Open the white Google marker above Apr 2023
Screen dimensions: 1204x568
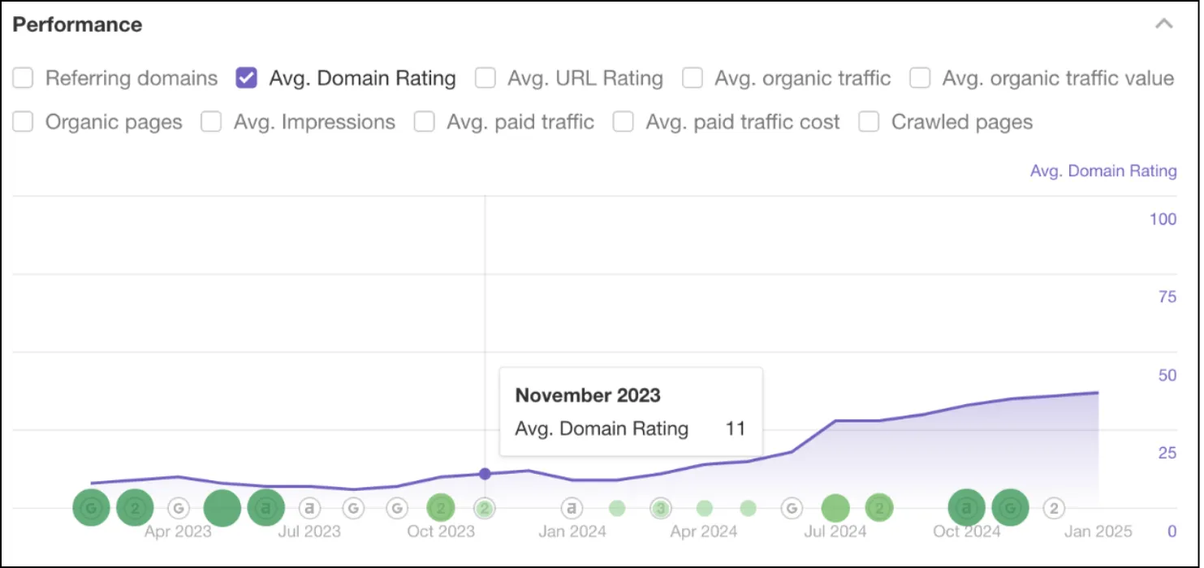[x=179, y=509]
